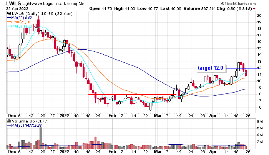
Task: Click the Chg -0.80 (-6.84%) value
Action: click(234, 8)
